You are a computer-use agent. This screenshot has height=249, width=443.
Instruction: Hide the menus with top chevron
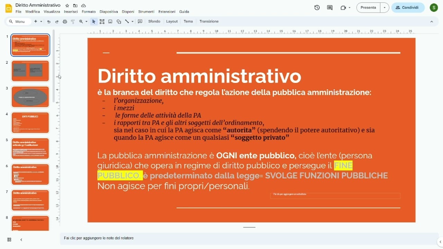[432, 21]
